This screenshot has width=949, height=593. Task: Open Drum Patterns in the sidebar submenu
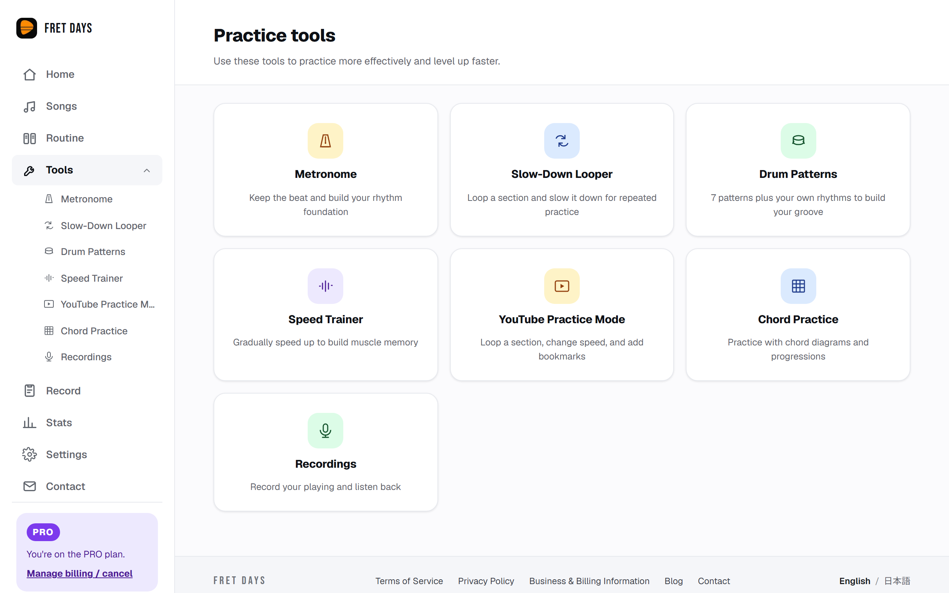point(93,251)
